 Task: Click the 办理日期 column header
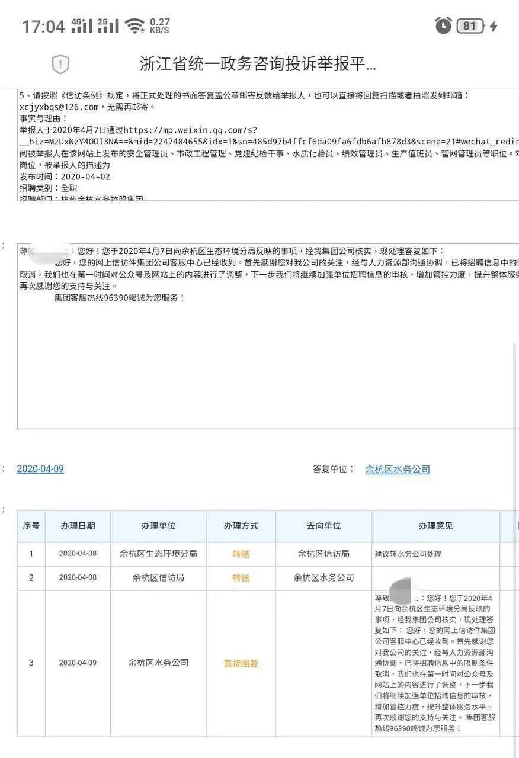[78, 526]
